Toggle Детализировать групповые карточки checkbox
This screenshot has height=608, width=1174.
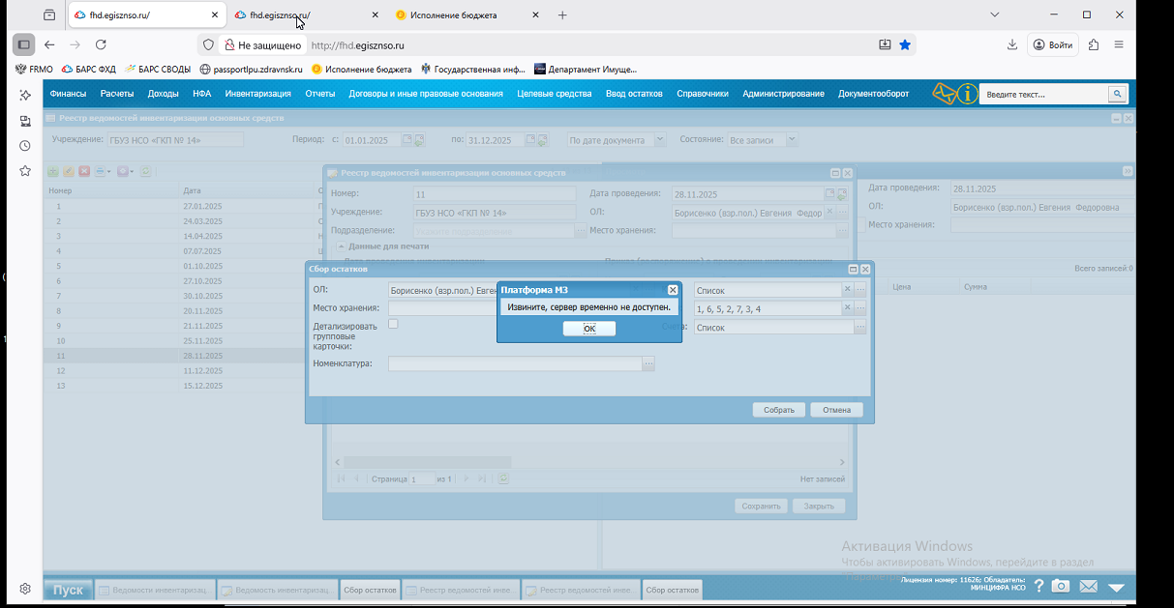(x=393, y=325)
